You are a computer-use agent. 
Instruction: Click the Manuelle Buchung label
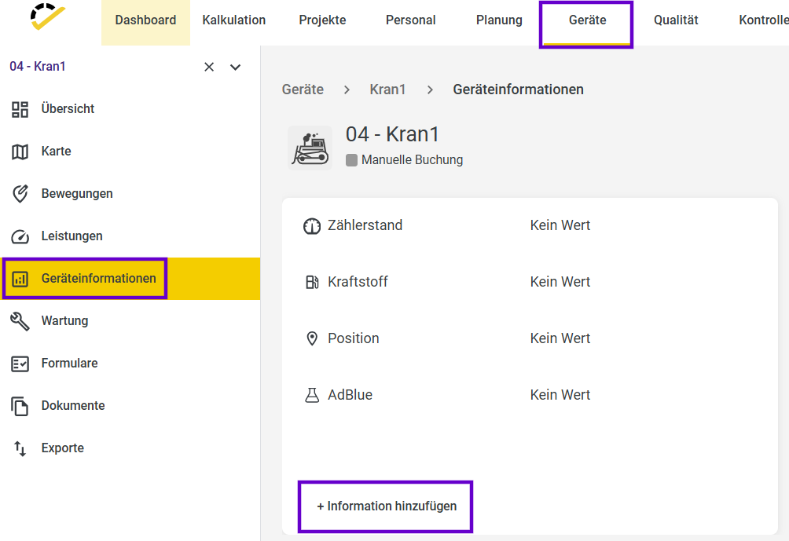pyautogui.click(x=412, y=160)
